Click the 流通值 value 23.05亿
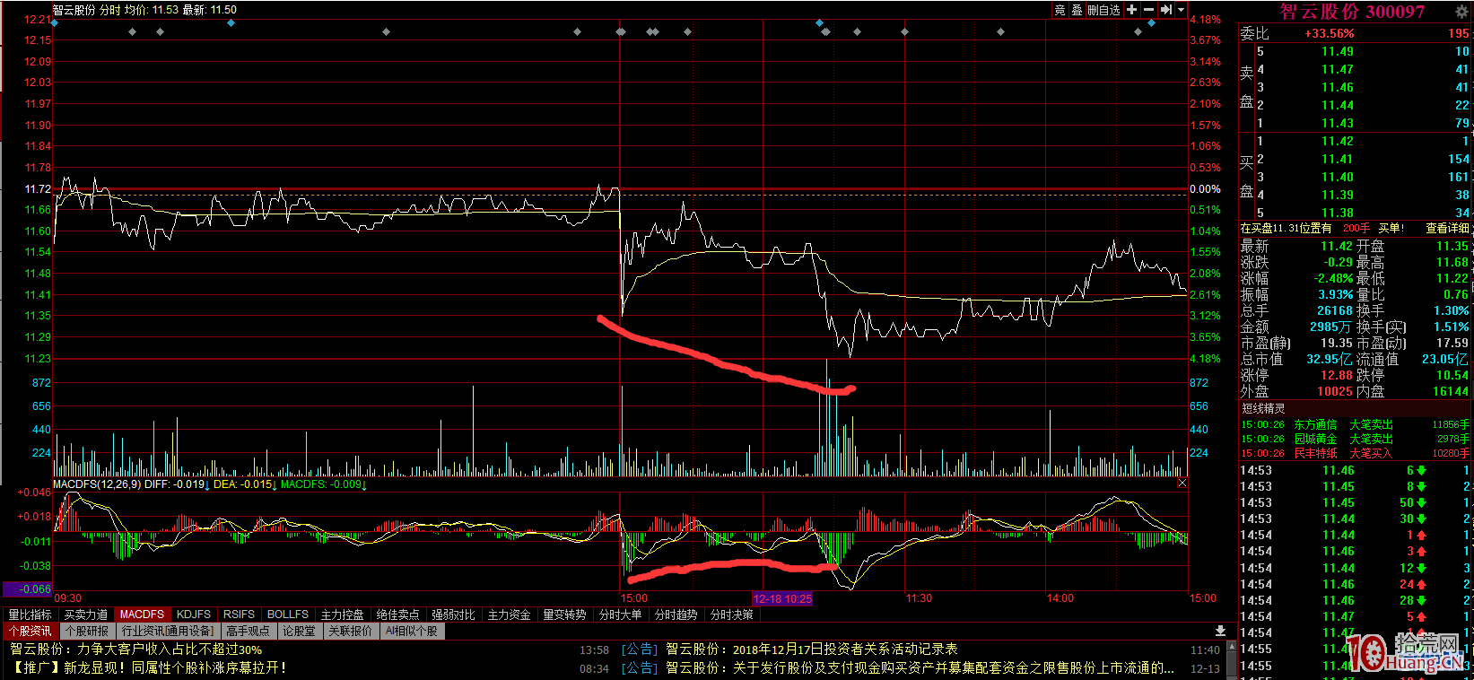This screenshot has width=1474, height=680. (1445, 360)
